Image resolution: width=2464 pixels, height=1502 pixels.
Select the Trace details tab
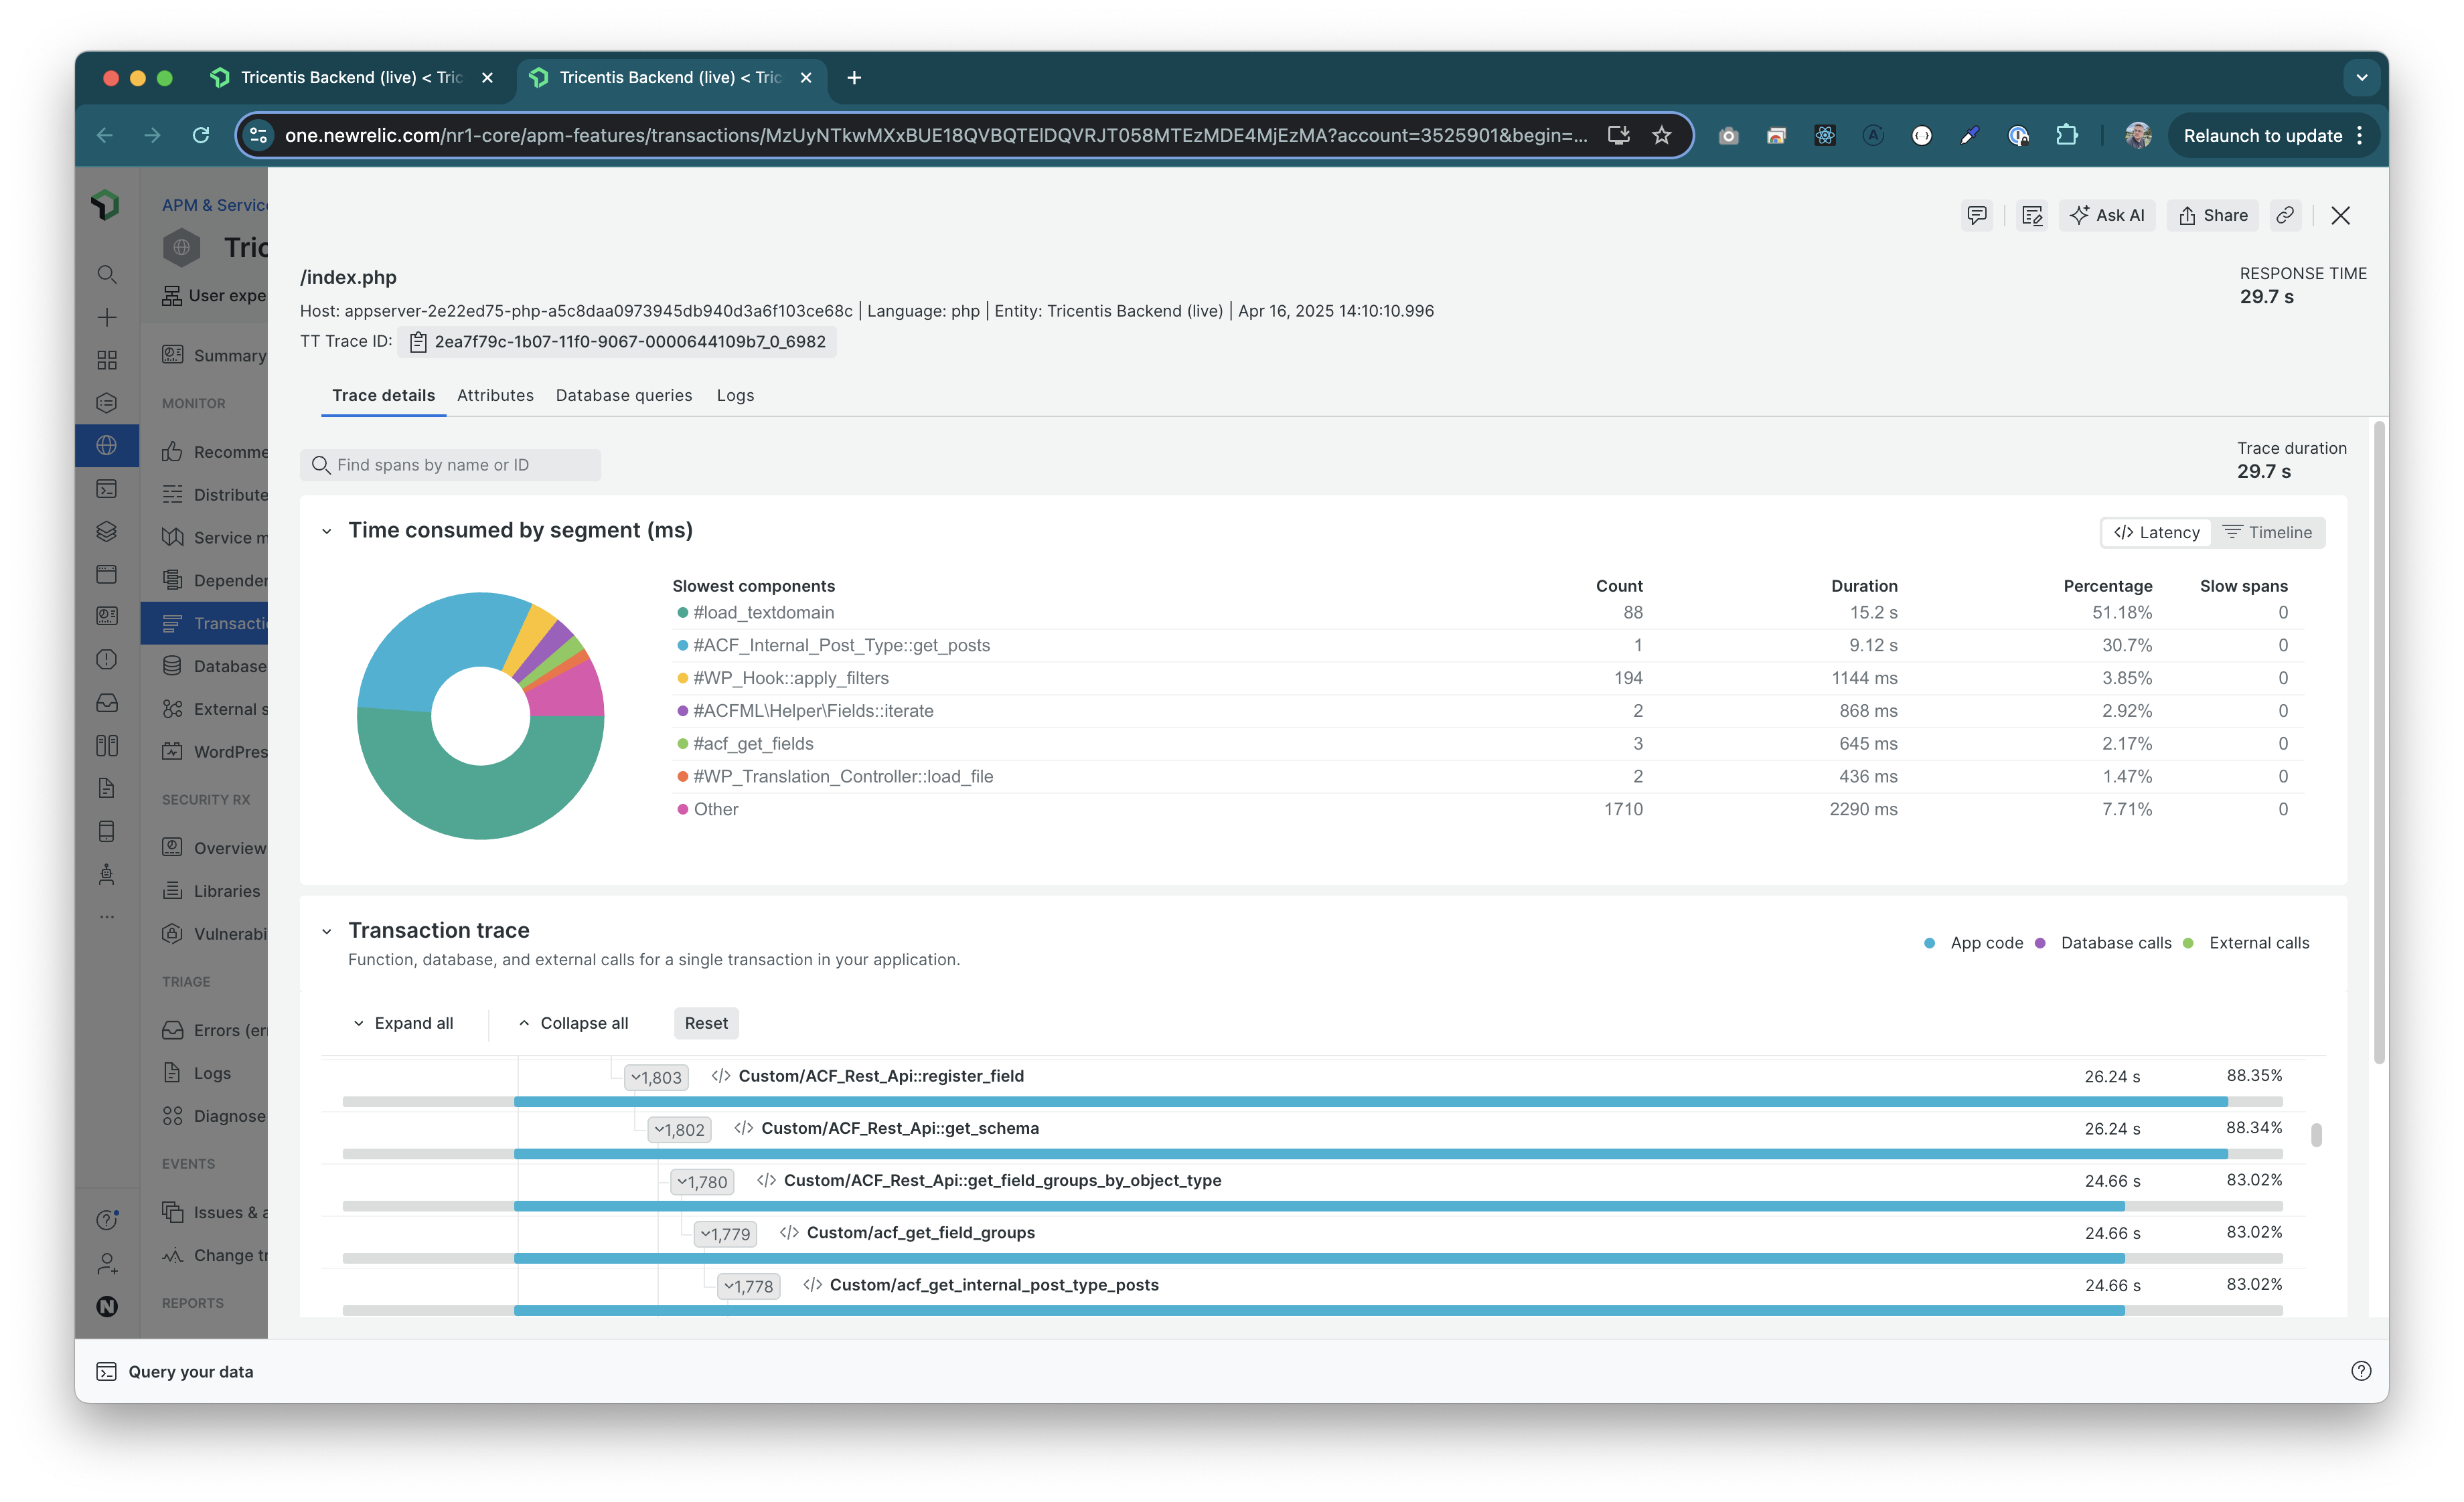(383, 396)
